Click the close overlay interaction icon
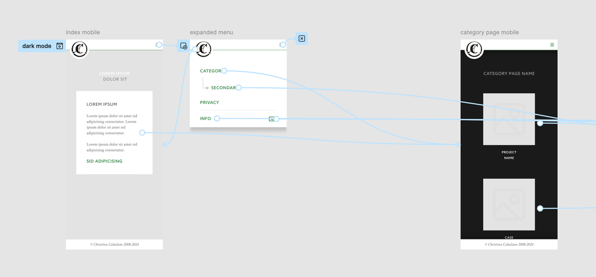This screenshot has width=596, height=277. tap(301, 39)
